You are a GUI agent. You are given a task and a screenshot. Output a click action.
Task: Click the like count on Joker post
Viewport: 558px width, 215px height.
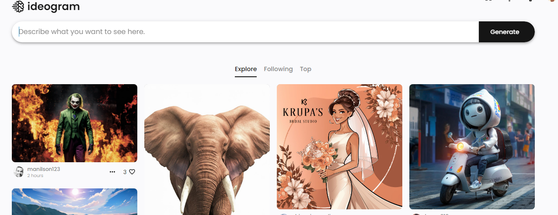coord(125,172)
